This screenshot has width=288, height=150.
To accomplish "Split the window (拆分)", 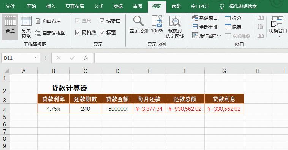I will [233, 18].
